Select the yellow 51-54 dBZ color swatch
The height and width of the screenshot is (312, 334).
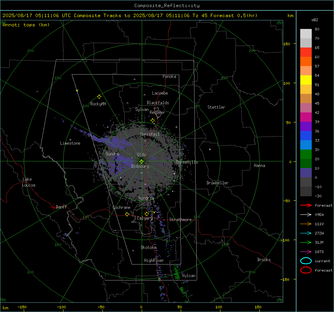(306, 80)
